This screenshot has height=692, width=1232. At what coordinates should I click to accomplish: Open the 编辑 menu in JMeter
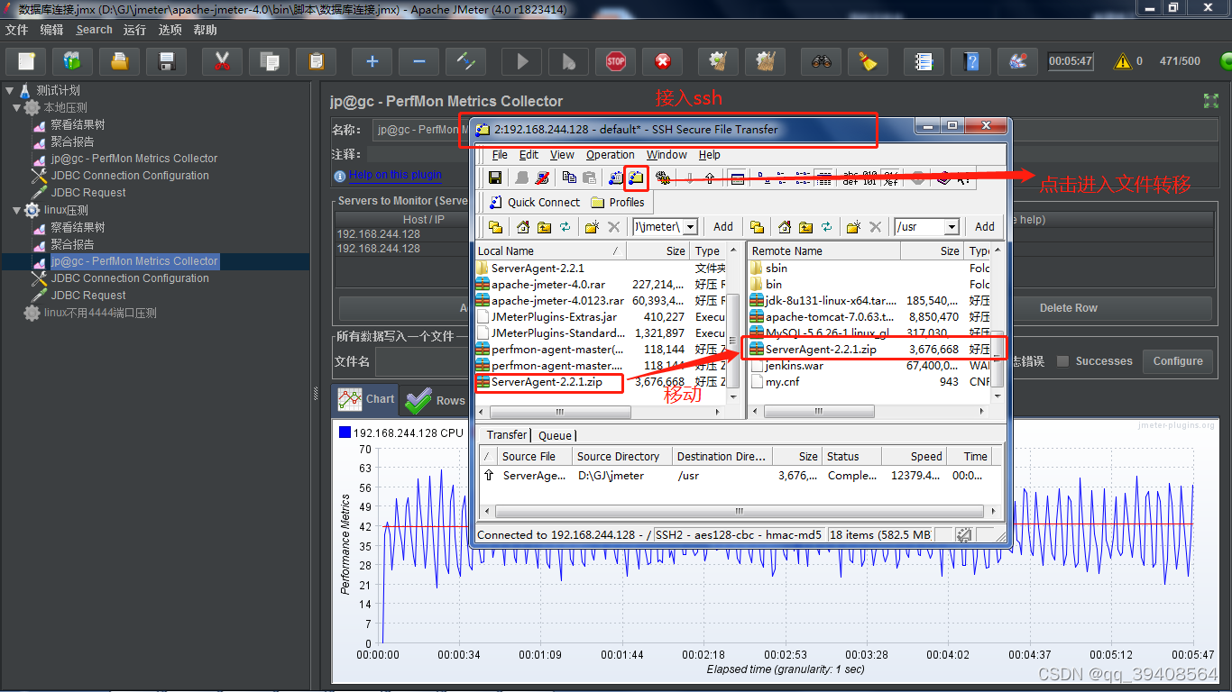[51, 30]
